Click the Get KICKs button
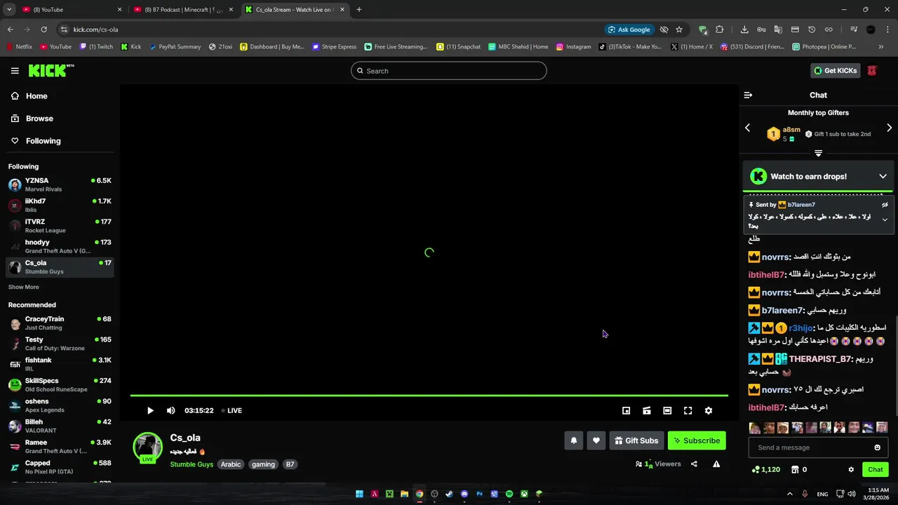This screenshot has width=898, height=505. pos(835,70)
